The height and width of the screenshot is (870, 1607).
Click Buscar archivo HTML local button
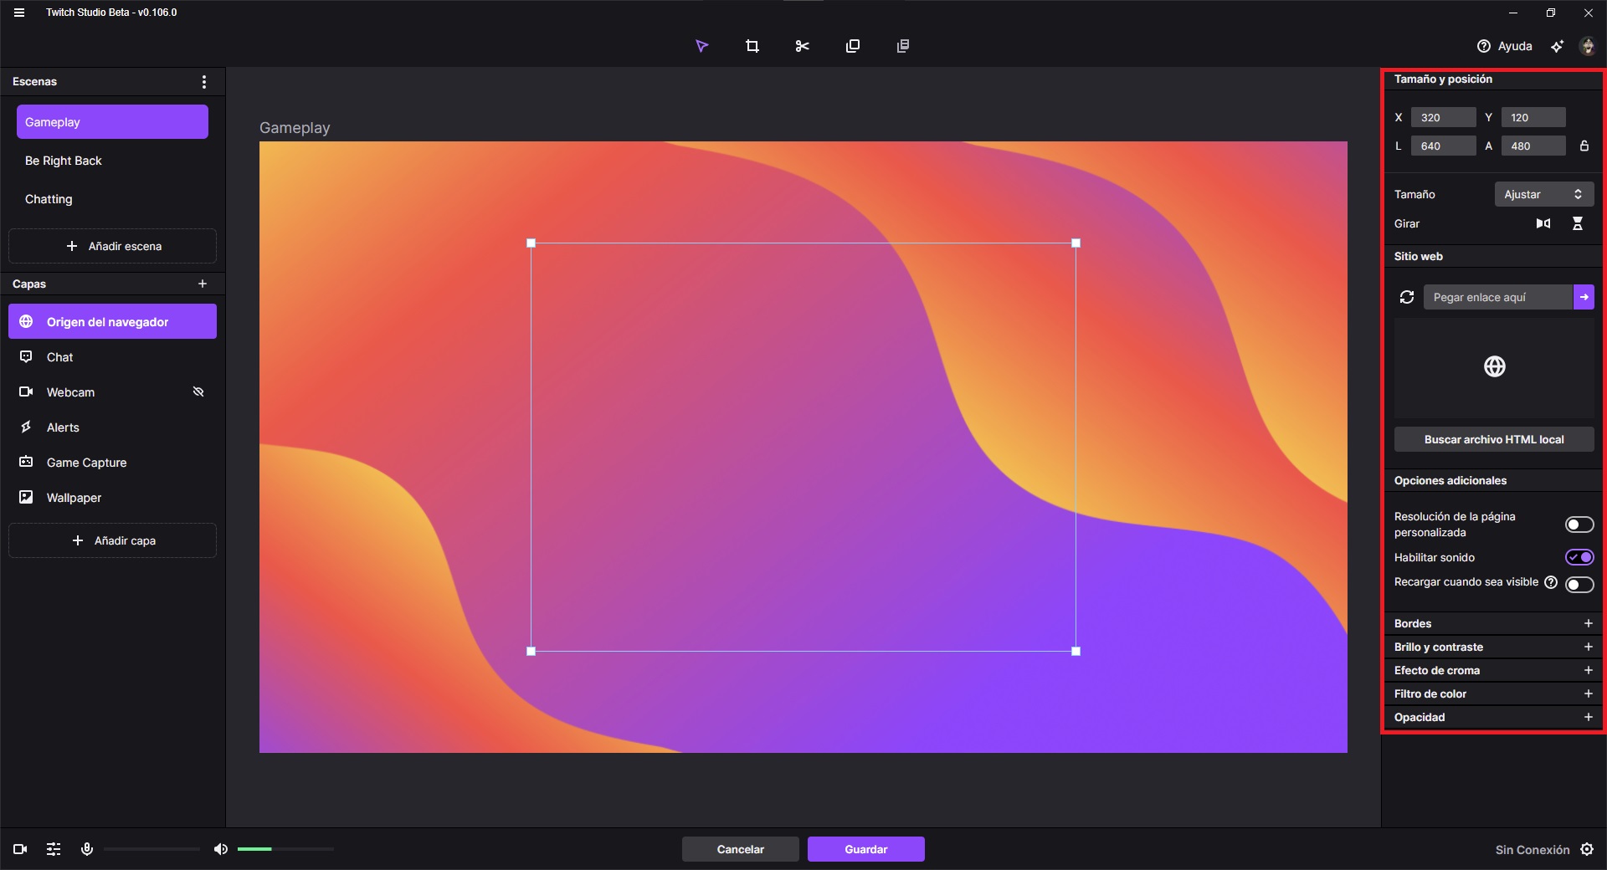1493,439
